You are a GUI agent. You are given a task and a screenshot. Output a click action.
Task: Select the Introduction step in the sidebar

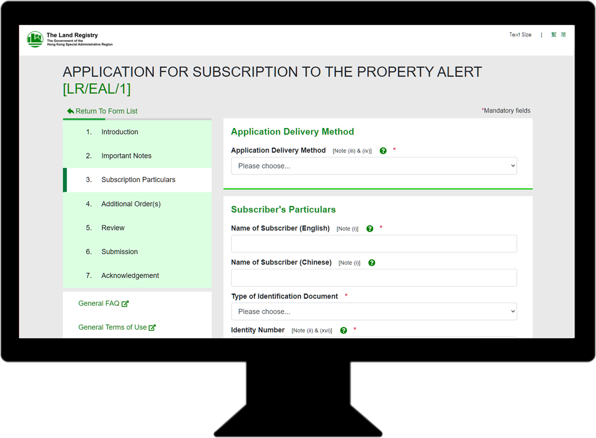click(119, 132)
